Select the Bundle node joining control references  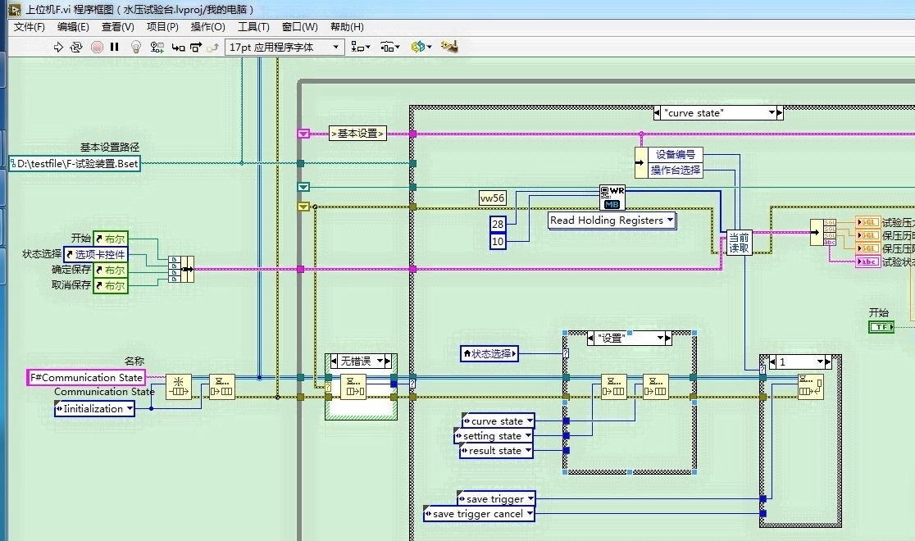click(181, 269)
